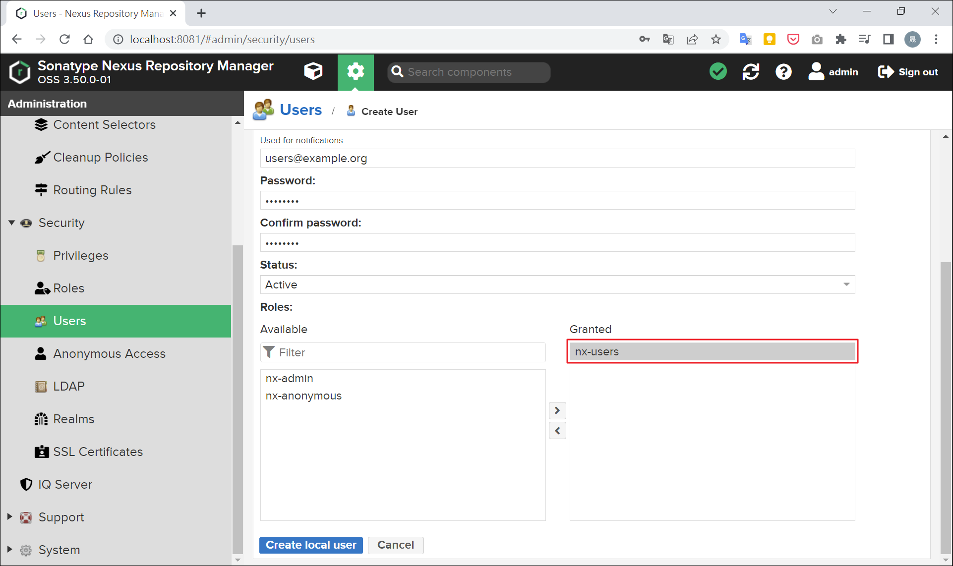Select Roles in the Security menu

68,288
